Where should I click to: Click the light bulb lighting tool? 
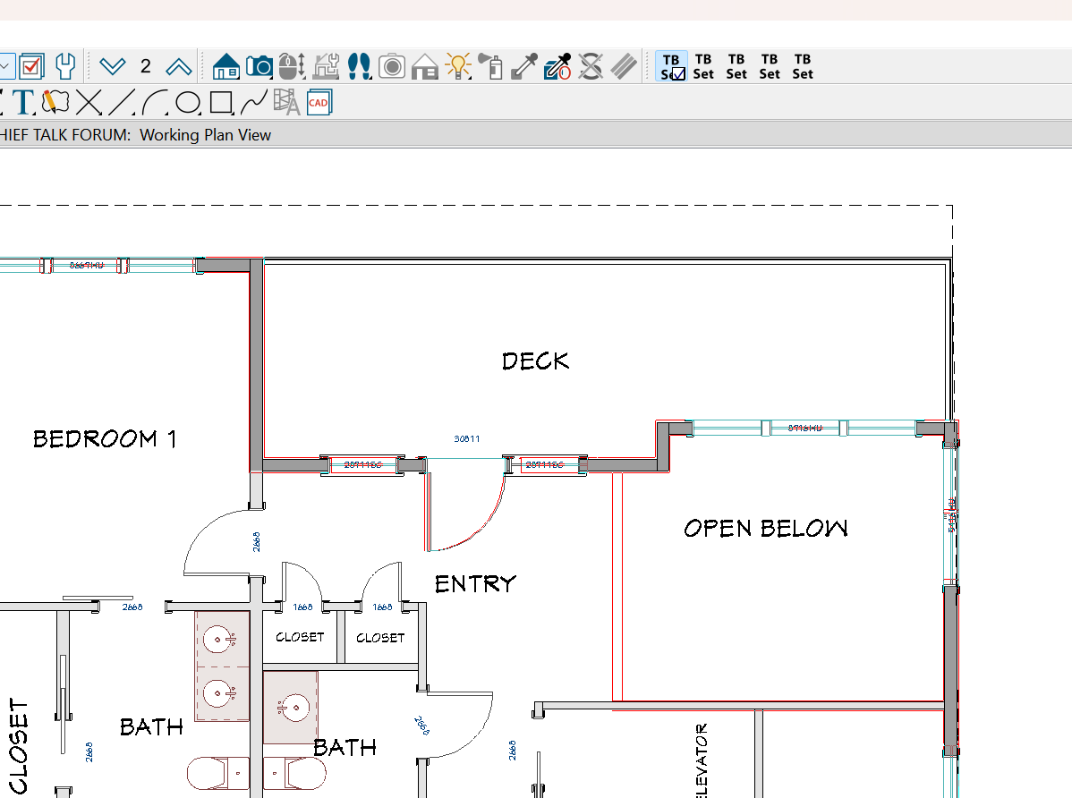point(458,66)
